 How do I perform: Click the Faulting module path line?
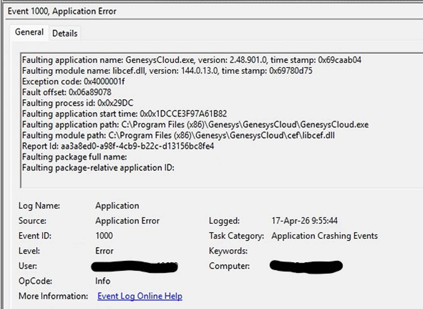pos(178,135)
